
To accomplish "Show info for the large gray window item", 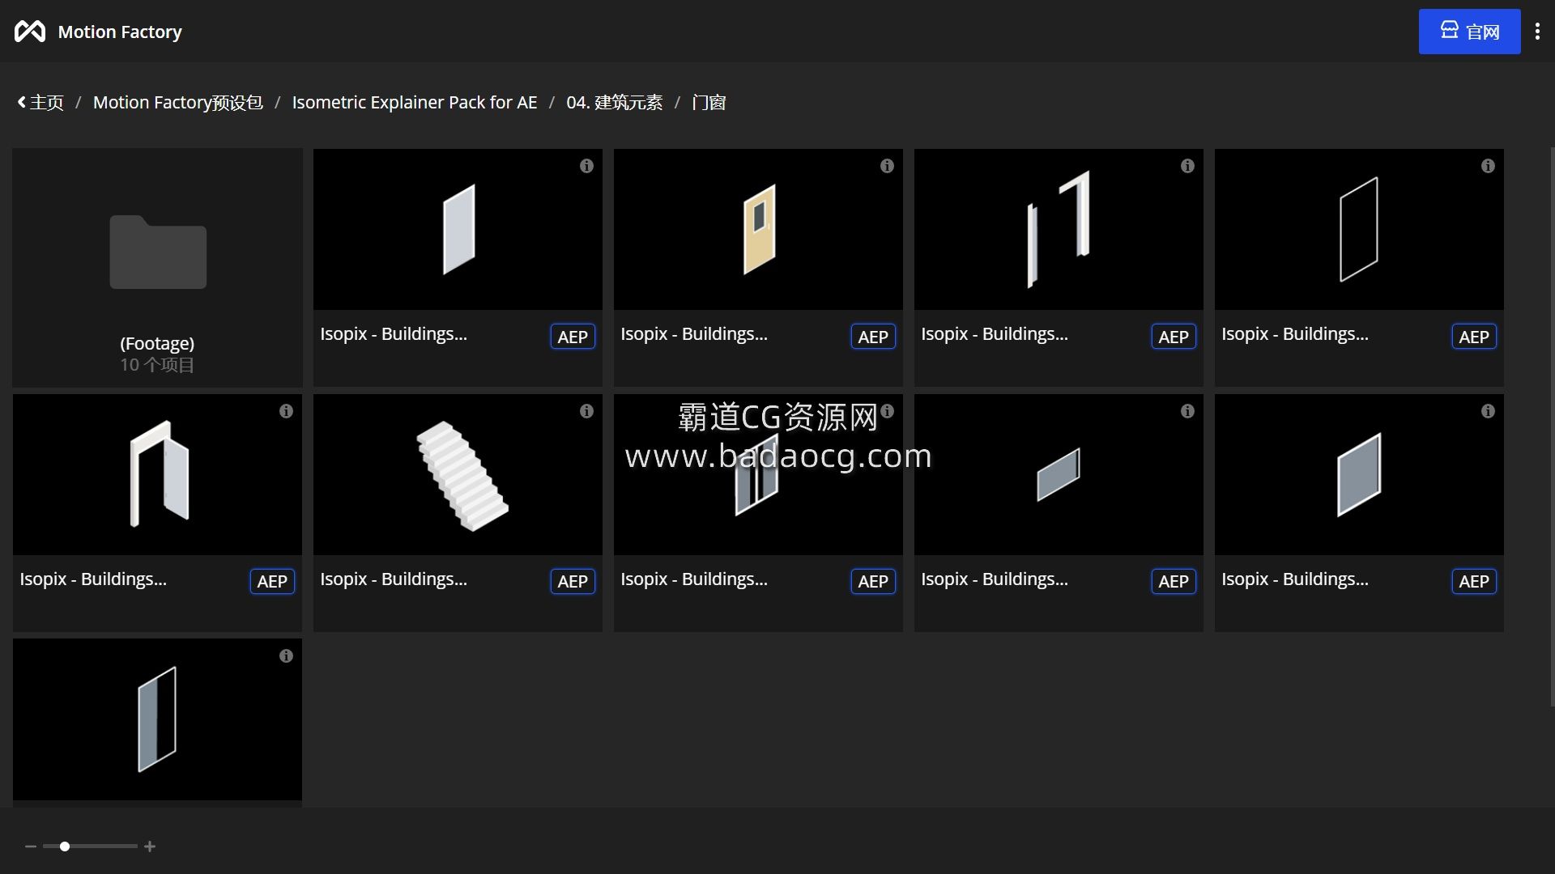I will 1488,411.
